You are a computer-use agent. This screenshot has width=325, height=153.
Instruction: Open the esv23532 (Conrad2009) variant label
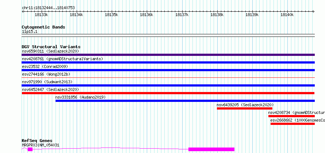coord(45,66)
